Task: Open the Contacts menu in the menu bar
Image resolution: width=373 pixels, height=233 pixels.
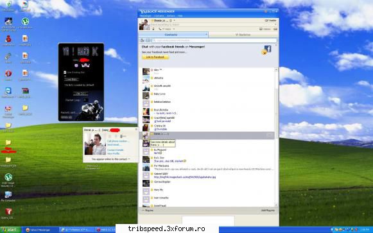Action: tap(159, 16)
